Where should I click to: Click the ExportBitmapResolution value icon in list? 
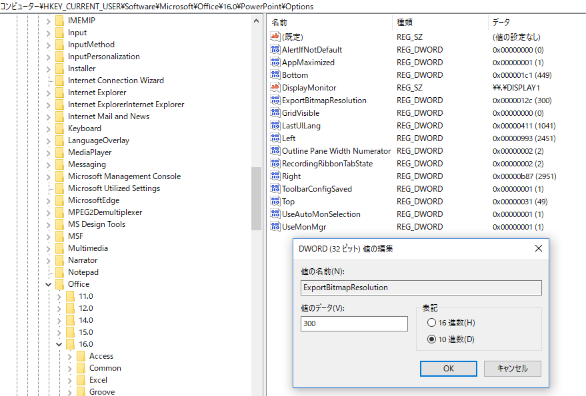(275, 100)
